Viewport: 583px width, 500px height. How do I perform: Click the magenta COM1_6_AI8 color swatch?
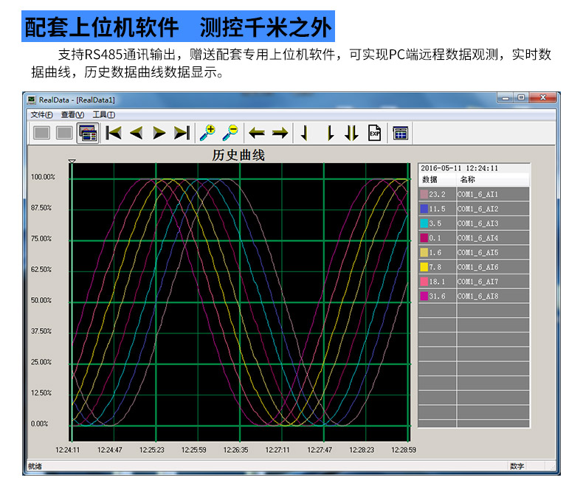424,296
